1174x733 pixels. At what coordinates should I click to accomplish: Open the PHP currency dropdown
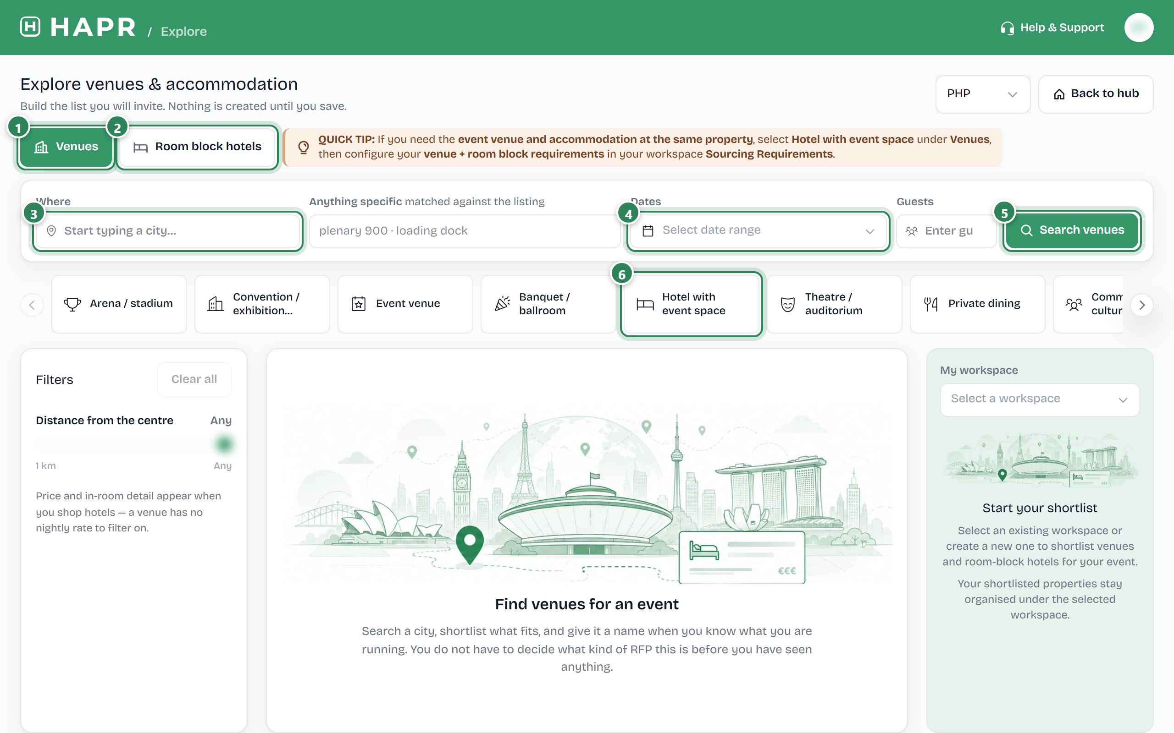click(982, 94)
